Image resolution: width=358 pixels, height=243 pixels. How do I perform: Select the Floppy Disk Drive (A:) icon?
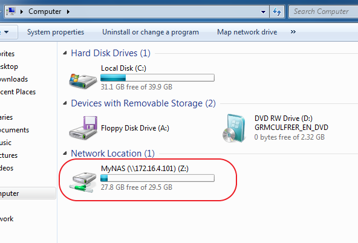tap(83, 128)
